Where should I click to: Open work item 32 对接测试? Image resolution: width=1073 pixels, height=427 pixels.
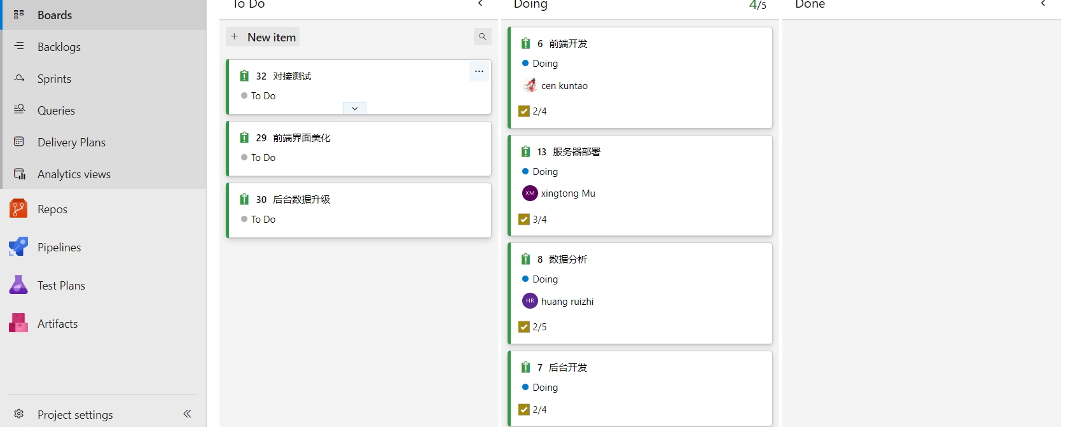click(292, 76)
